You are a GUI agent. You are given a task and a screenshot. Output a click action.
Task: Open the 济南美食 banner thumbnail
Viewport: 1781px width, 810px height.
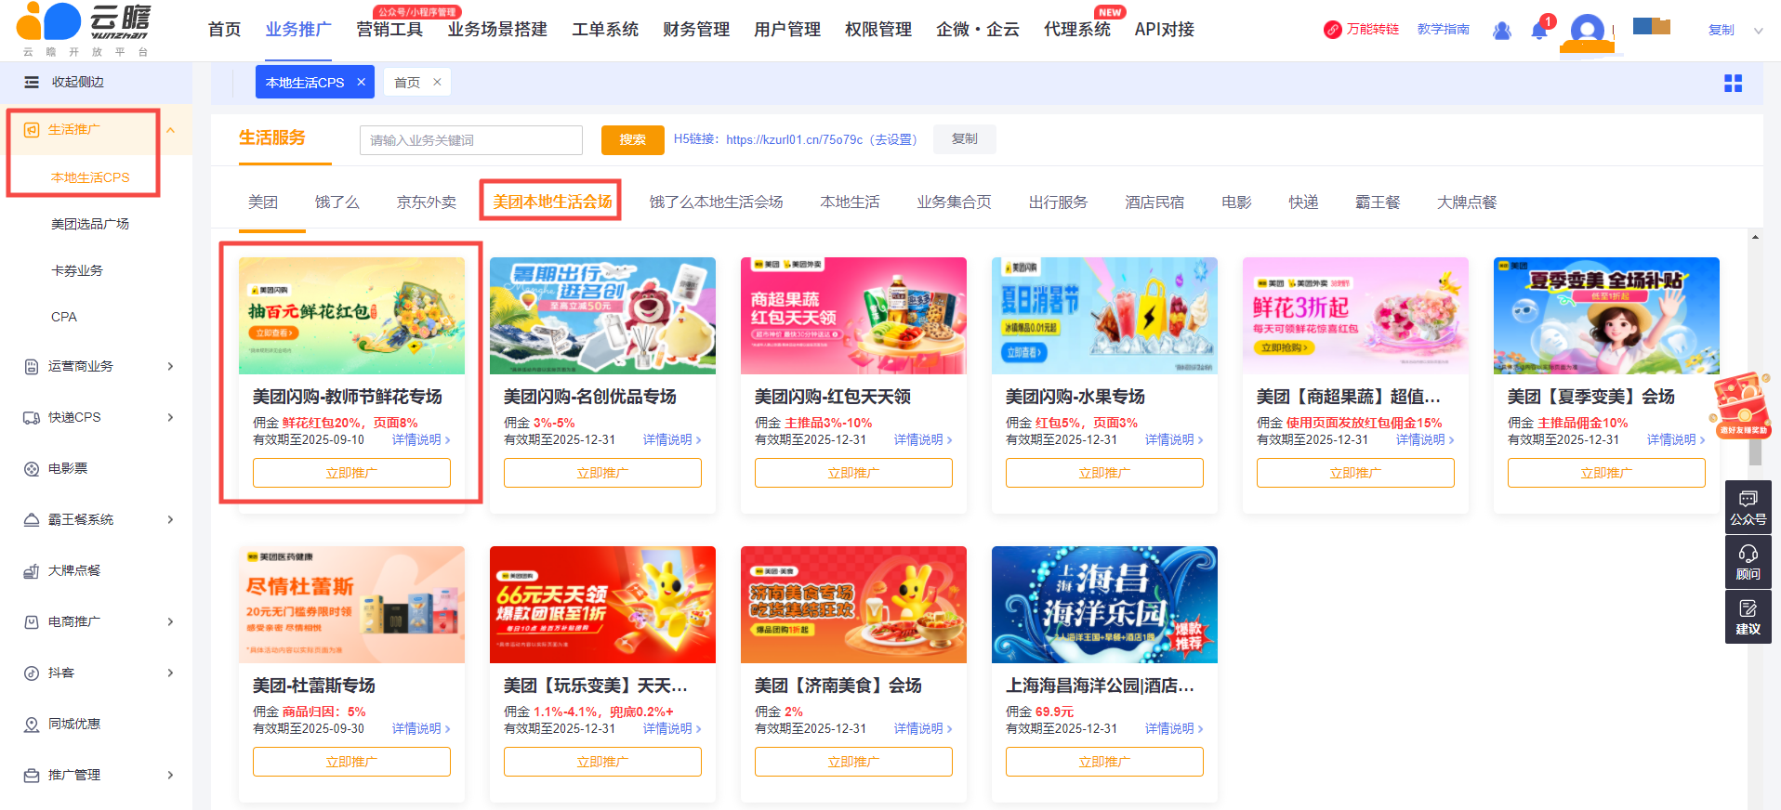[x=853, y=605]
